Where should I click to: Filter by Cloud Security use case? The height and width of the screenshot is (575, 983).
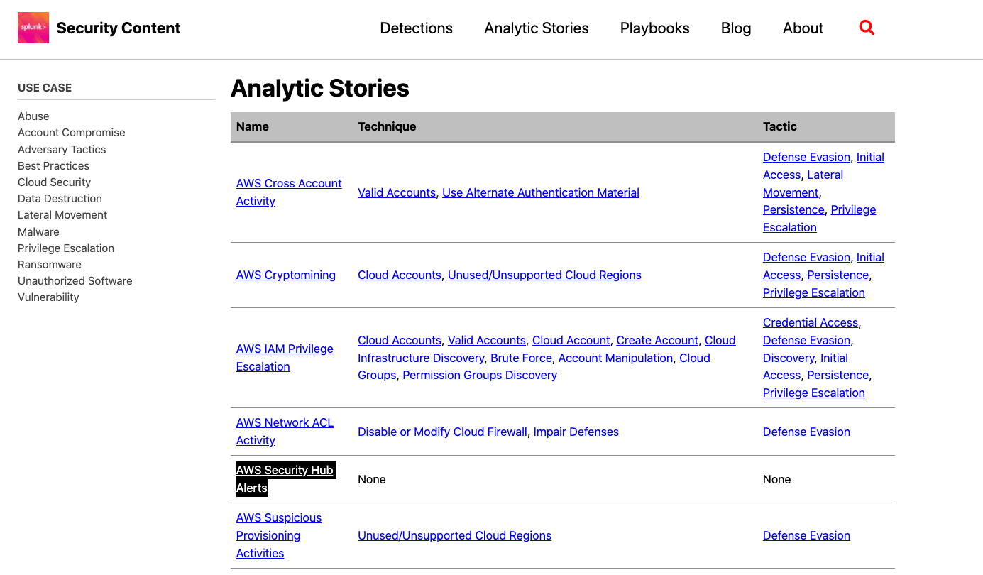[x=54, y=182]
